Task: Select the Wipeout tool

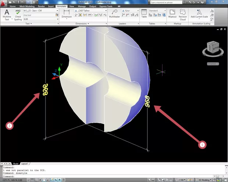Action: [x=172, y=14]
